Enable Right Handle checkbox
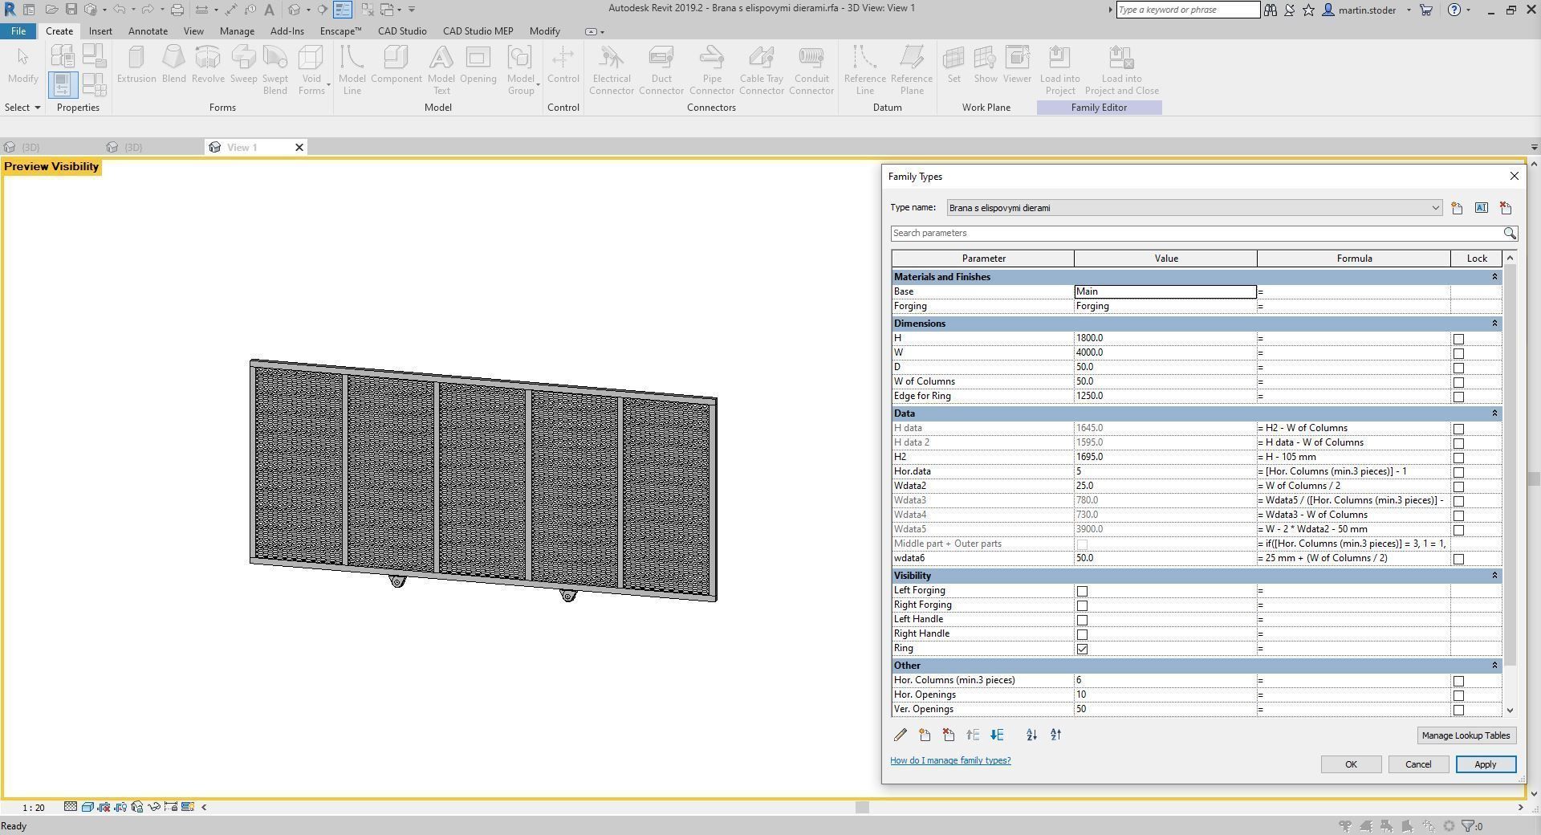Viewport: 1541px width, 835px height. click(x=1082, y=634)
